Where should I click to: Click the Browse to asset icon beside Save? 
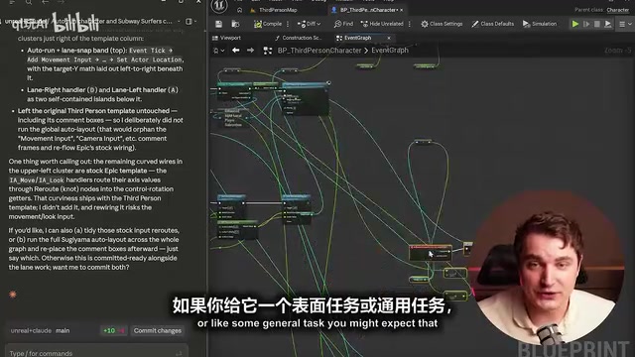235,24
